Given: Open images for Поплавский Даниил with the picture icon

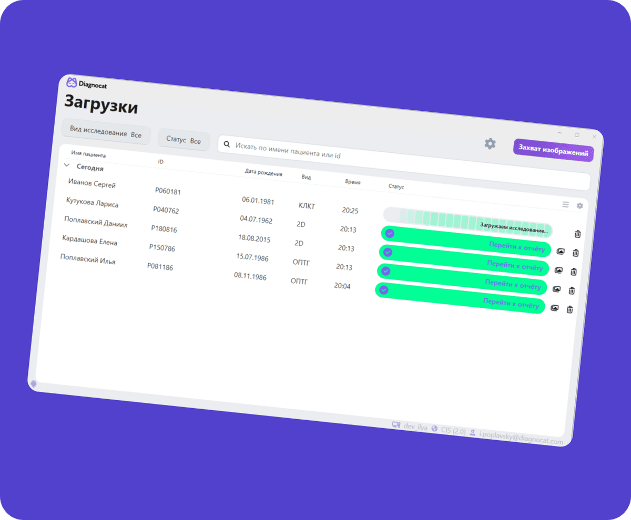Looking at the screenshot, I should pos(558,271).
